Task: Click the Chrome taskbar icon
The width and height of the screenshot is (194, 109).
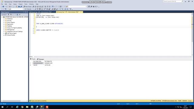Action: [x=22, y=107]
